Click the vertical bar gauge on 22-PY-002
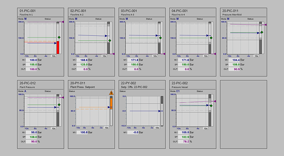284x156 pixels. click(x=162, y=111)
